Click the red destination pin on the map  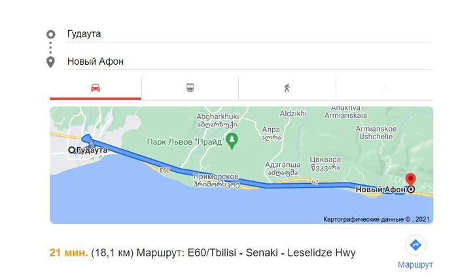(411, 179)
